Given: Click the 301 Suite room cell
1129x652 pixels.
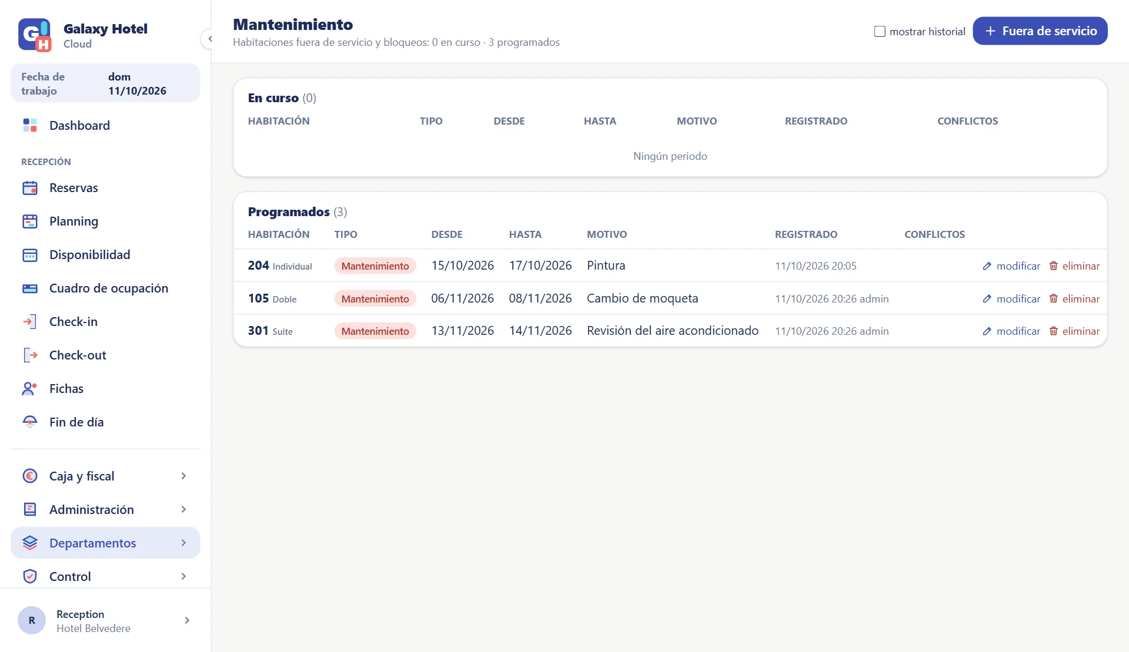Looking at the screenshot, I should click(270, 331).
